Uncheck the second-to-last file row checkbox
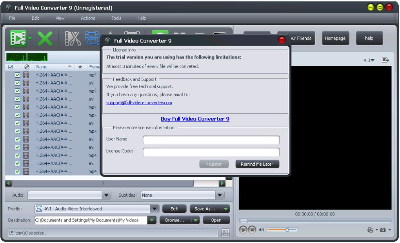 (17, 163)
